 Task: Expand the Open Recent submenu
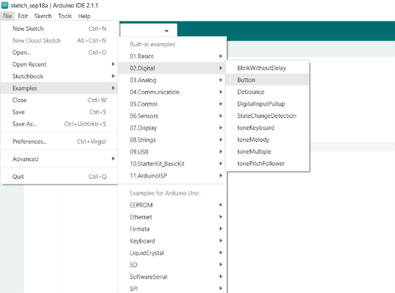tap(60, 64)
